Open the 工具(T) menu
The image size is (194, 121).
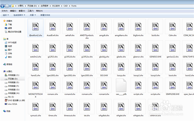[30, 11]
